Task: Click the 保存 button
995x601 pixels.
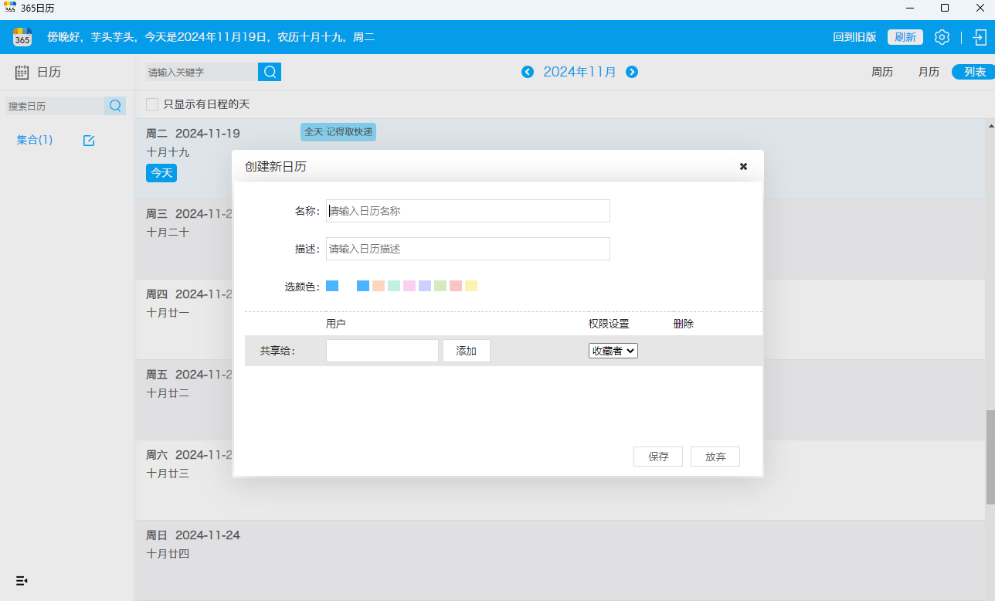Action: click(x=658, y=457)
